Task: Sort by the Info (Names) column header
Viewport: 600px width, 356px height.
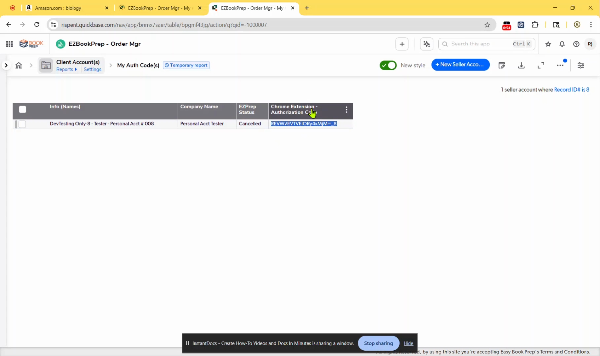Action: (65, 107)
